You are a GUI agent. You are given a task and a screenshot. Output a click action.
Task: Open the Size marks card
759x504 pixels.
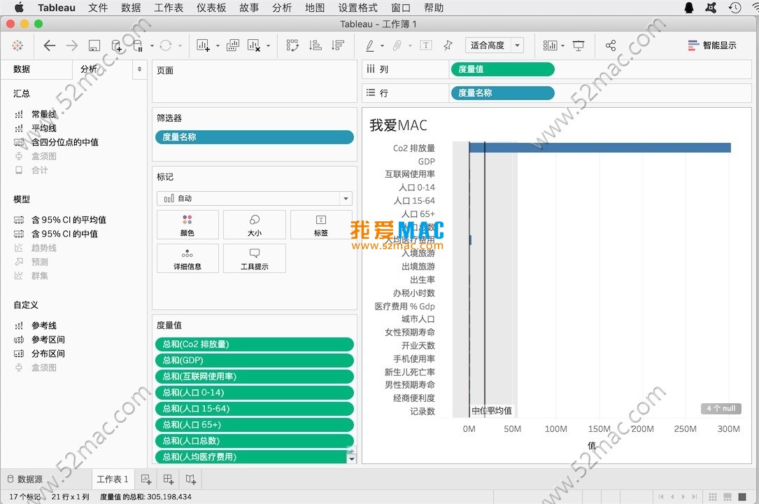(x=254, y=225)
